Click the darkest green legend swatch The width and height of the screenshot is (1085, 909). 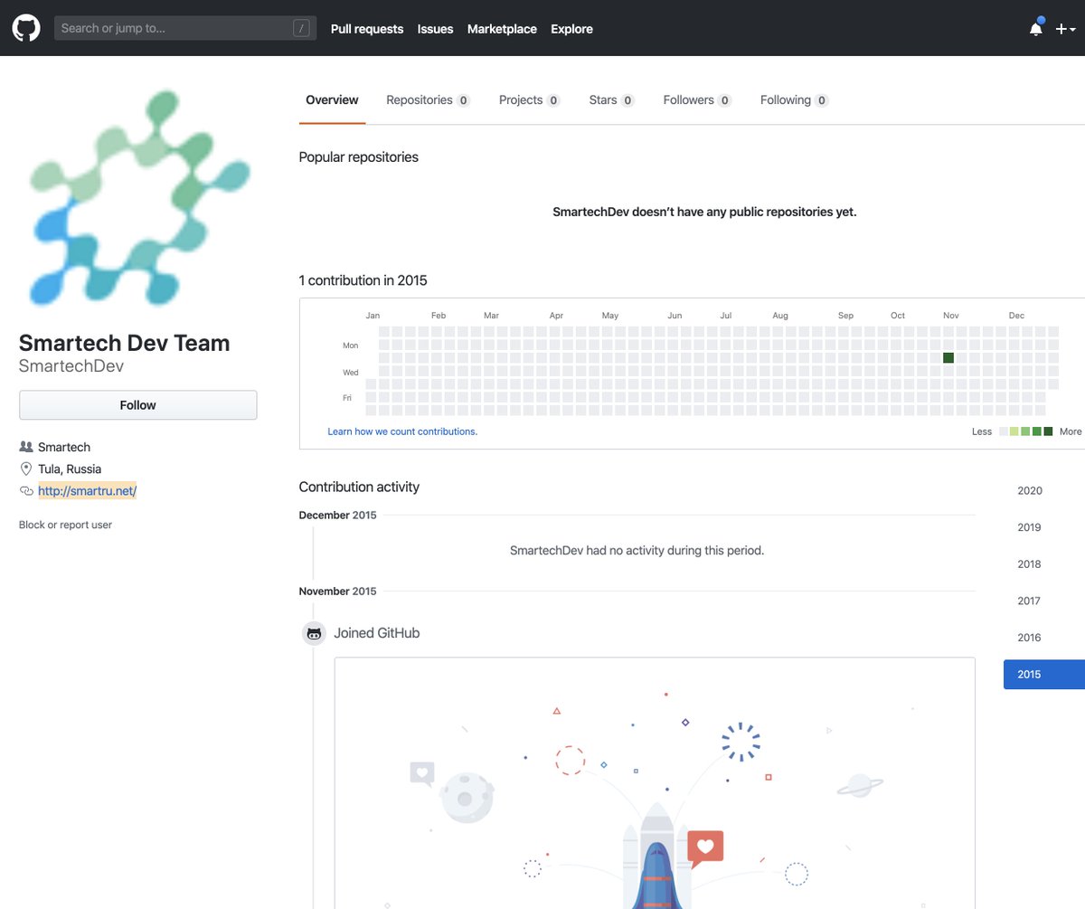click(1048, 431)
